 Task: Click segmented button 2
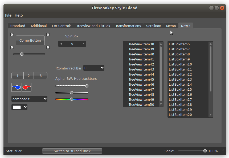(29, 76)
